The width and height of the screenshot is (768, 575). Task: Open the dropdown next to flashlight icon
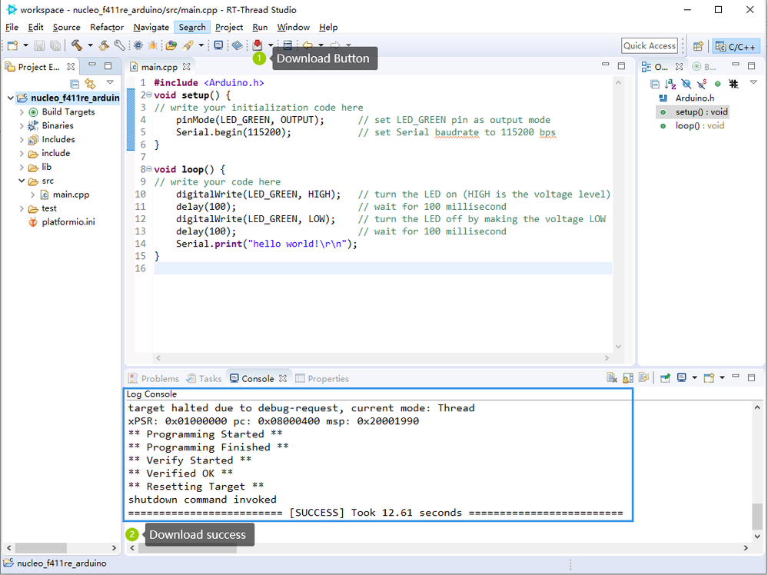point(201,45)
